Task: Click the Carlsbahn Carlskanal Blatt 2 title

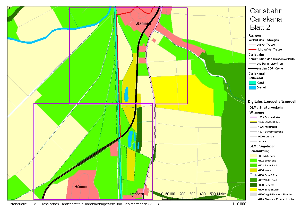Action: 266,19
